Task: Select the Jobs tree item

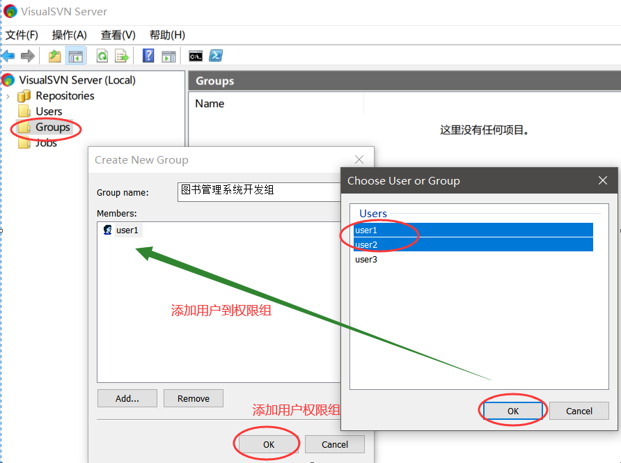Action: click(x=46, y=143)
